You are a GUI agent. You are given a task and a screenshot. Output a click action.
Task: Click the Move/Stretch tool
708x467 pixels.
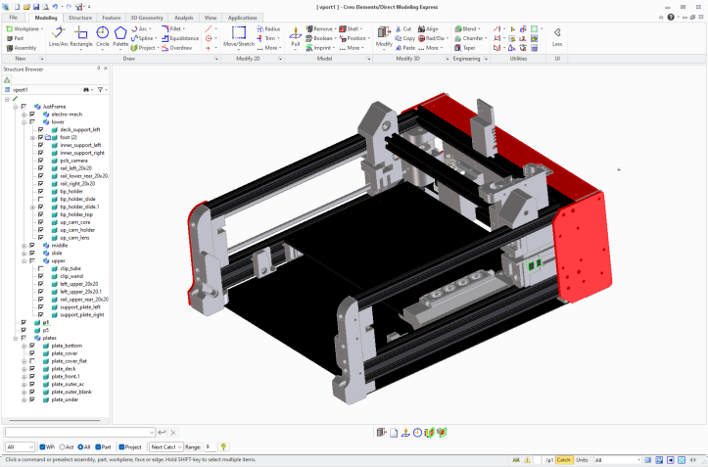[x=239, y=36]
